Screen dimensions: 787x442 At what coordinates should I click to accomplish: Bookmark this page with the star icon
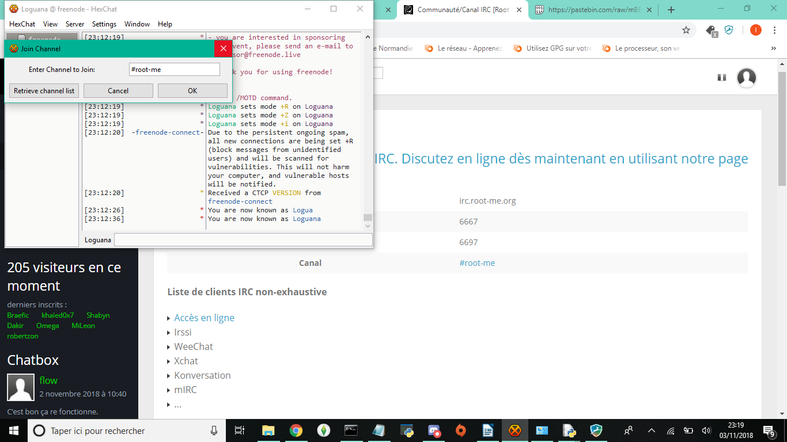(x=686, y=30)
